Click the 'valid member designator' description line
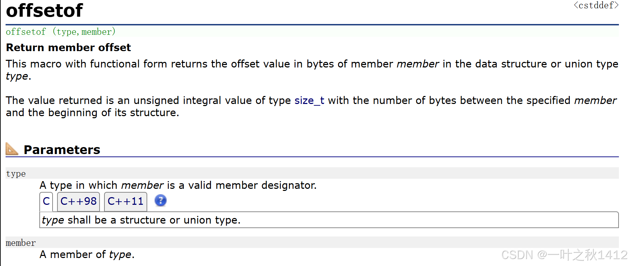 point(178,185)
